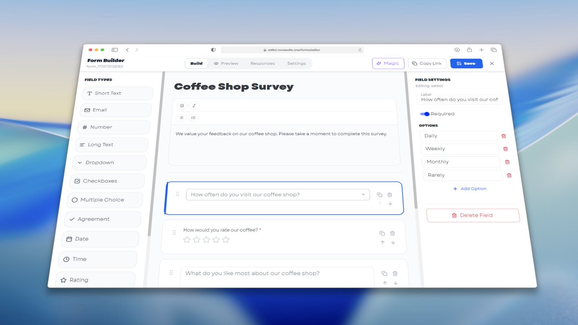Image resolution: width=578 pixels, height=325 pixels.
Task: Remove the Monthly option
Action: coord(507,162)
